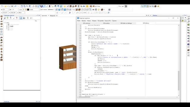Click the brown shaded cube view icon
The height and width of the screenshot is (107, 190).
click(79, 10)
